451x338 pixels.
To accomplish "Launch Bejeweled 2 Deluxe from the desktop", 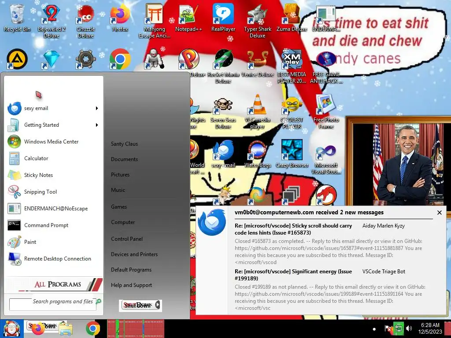I will click(x=51, y=21).
